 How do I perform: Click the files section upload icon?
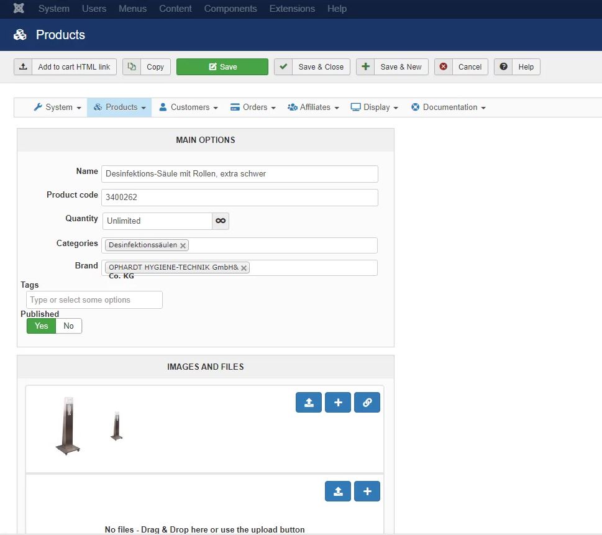tap(338, 492)
